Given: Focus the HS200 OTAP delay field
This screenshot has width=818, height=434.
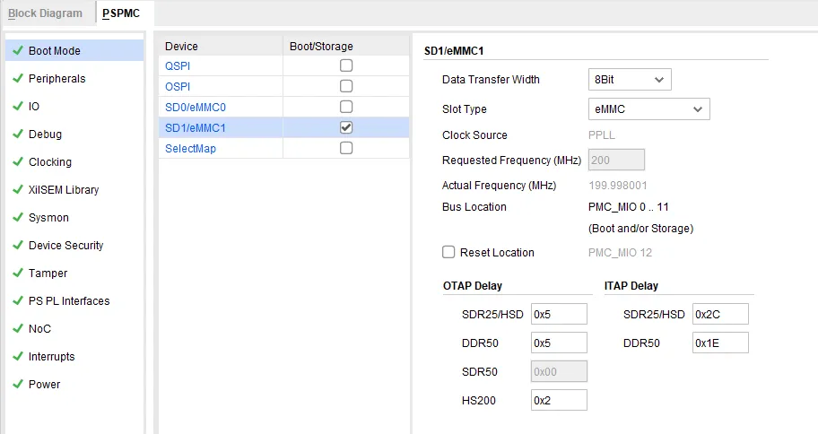Looking at the screenshot, I should (559, 400).
